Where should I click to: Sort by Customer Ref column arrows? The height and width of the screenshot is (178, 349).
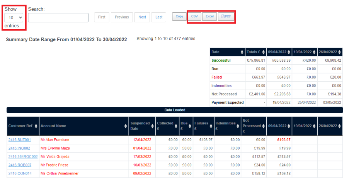(x=36, y=126)
